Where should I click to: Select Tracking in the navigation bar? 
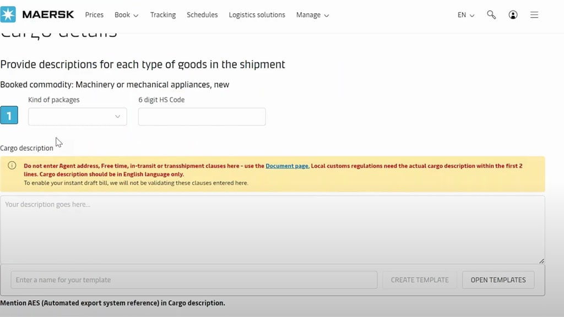[162, 15]
